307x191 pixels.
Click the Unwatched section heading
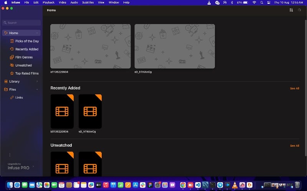(x=61, y=145)
